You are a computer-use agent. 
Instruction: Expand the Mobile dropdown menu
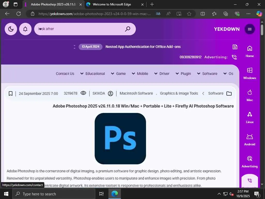coord(140,74)
